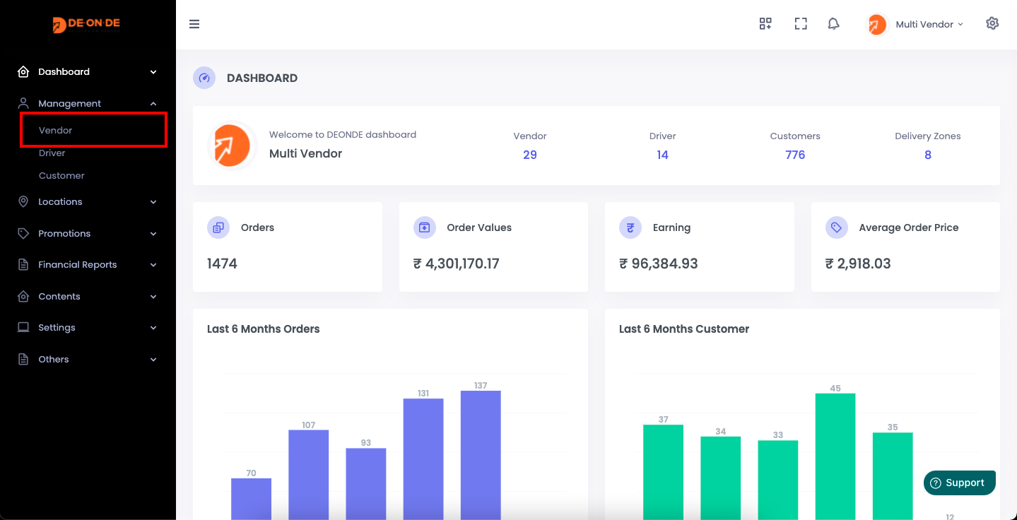The height and width of the screenshot is (520, 1017).
Task: Open the Multi Vendor account dropdown
Action: coord(929,24)
